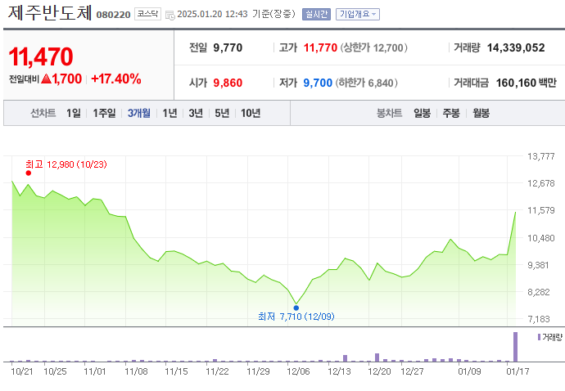The height and width of the screenshot is (391, 565).
Task: Click the 11,579 price axis label
Action: point(541,210)
